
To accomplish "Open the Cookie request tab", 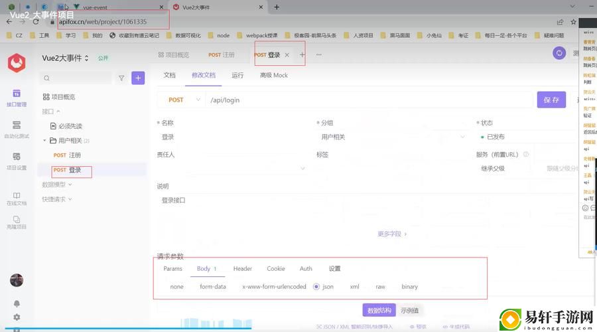I will (276, 269).
